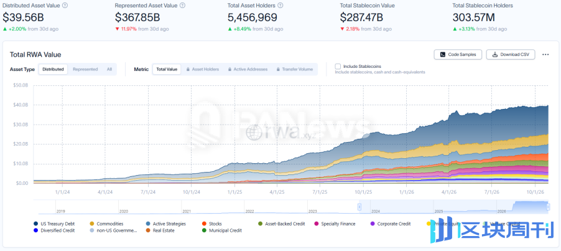Click info icon beside Total Asset Holders
The width and height of the screenshot is (561, 251).
click(x=280, y=6)
